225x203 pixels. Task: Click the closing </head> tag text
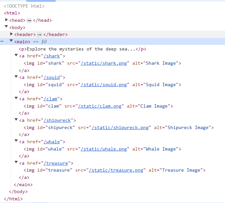[x=42, y=20]
